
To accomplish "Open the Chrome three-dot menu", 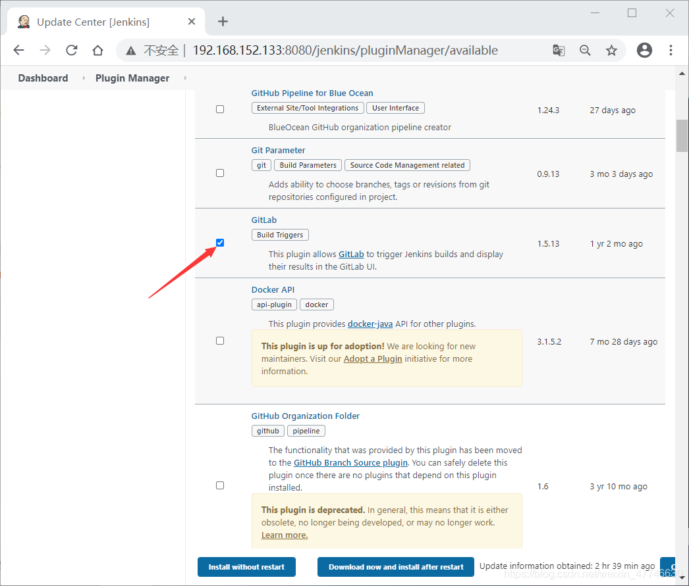I will [671, 50].
